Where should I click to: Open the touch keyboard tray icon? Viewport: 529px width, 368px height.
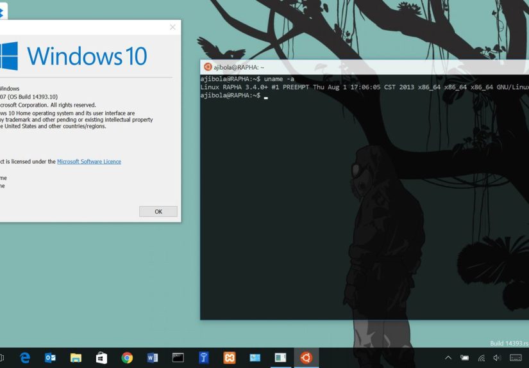516,358
